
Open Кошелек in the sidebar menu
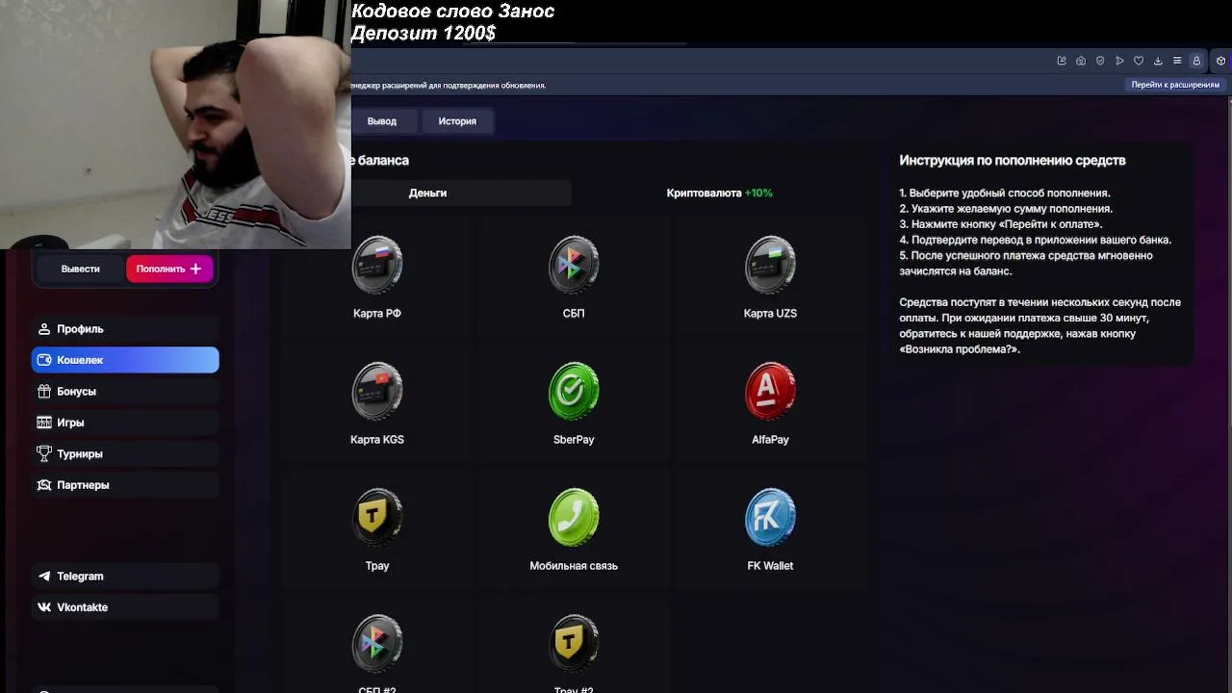pos(125,360)
